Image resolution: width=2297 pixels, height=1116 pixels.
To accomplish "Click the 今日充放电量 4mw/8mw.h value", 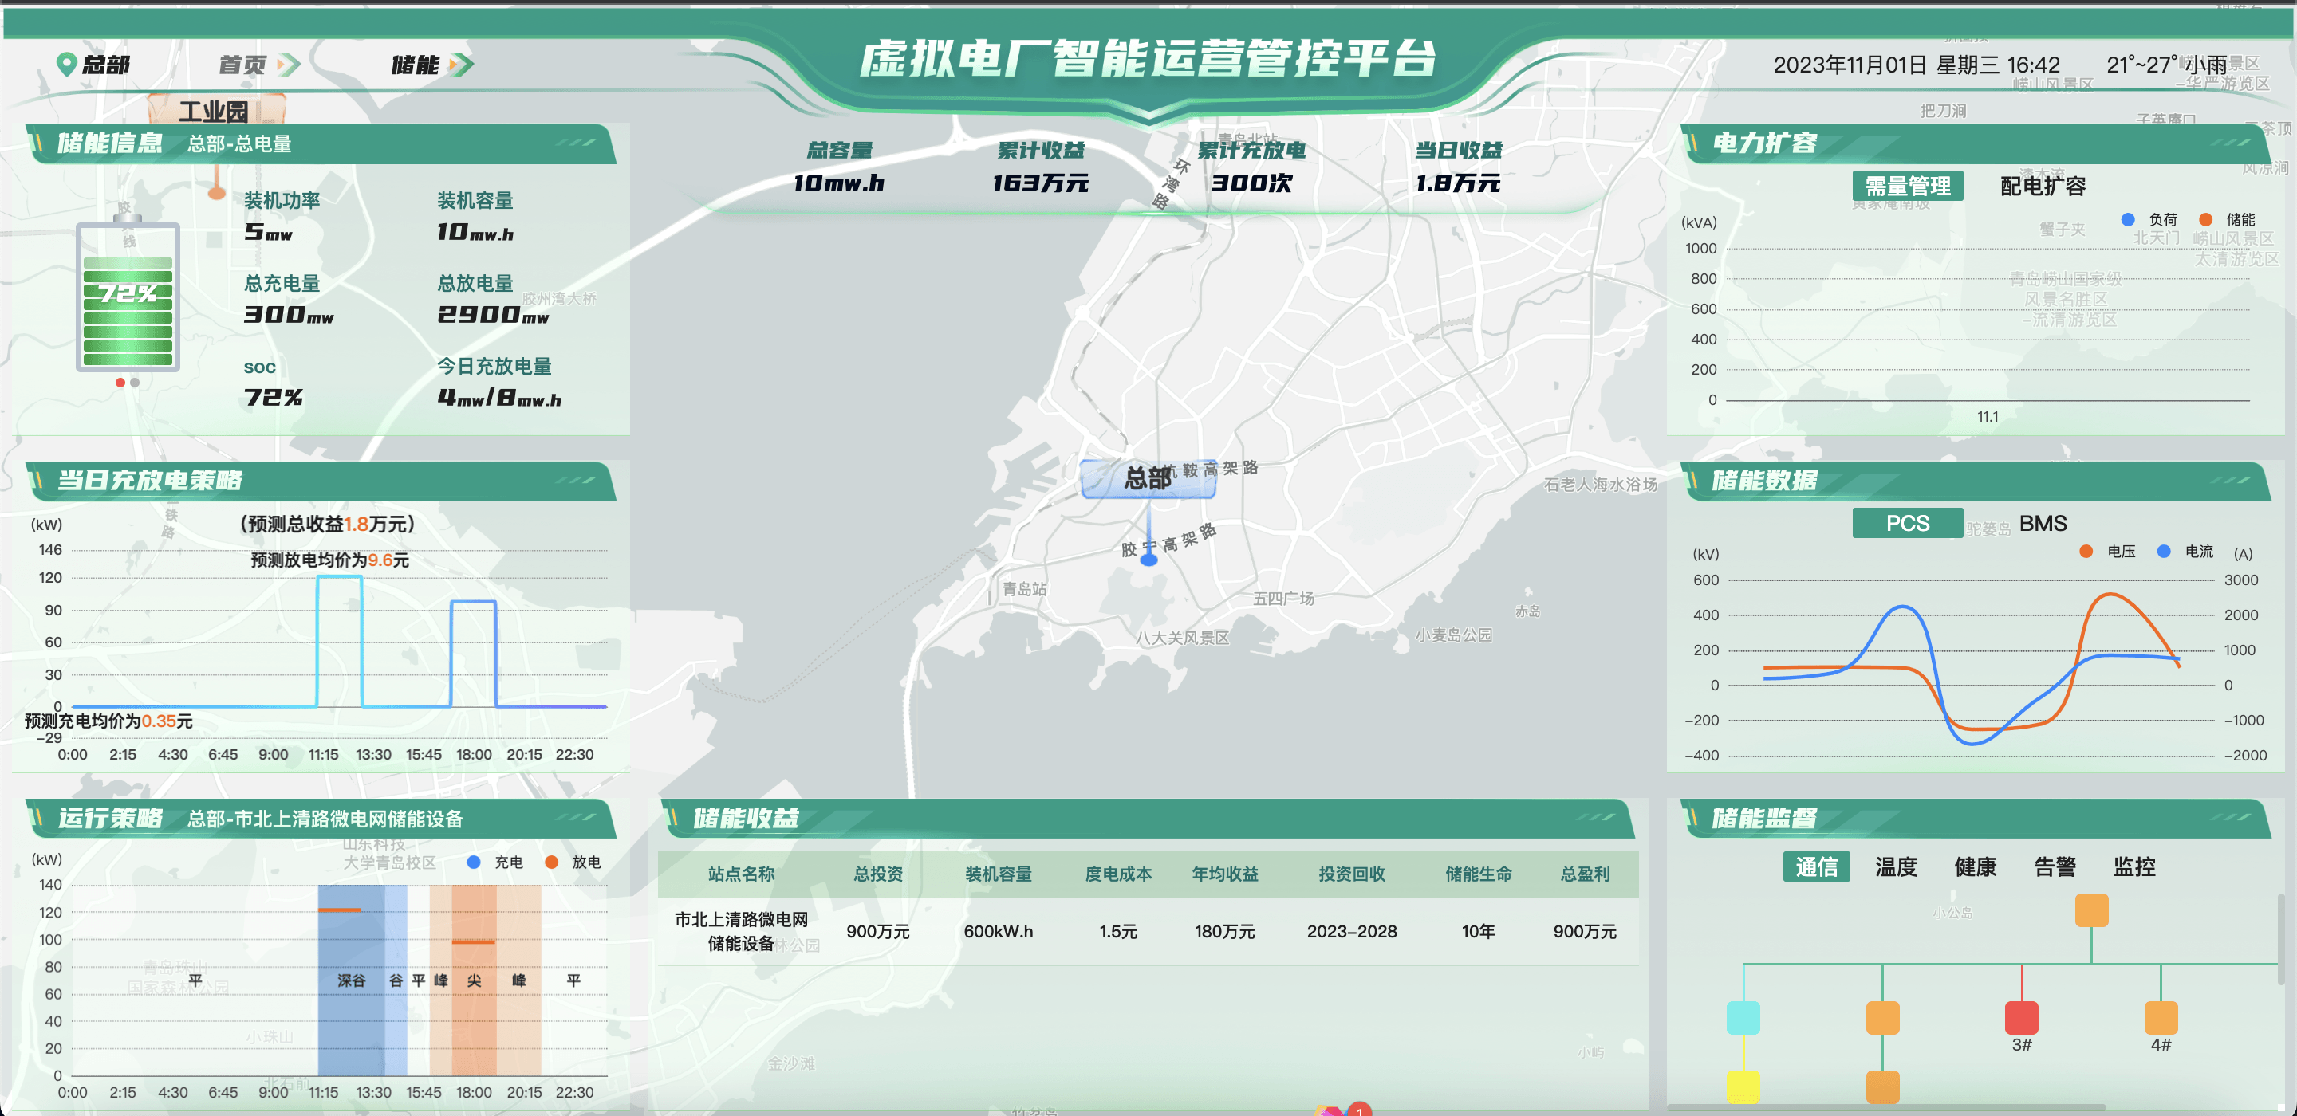I will click(499, 398).
